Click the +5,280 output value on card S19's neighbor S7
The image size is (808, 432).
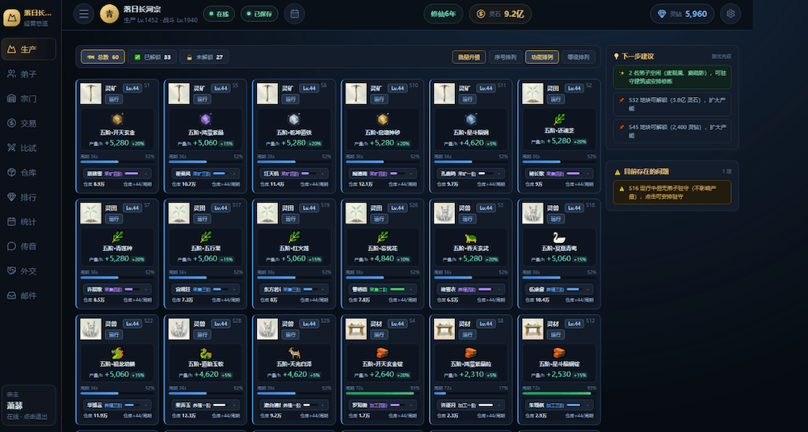(117, 258)
